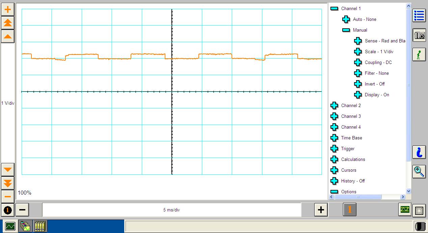Click the battery status icon bottom right
The width and height of the screenshot is (428, 233).
pyautogui.click(x=420, y=226)
